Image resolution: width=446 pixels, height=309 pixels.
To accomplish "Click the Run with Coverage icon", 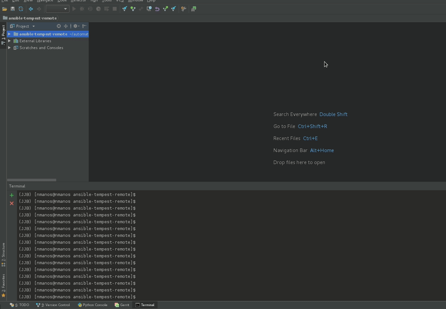I will point(90,9).
